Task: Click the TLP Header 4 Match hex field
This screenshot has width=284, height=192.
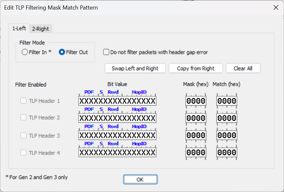Action: coord(227,152)
